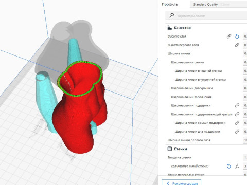Select the Высота слоя setting label
The height and width of the screenshot is (185, 247).
click(177, 36)
